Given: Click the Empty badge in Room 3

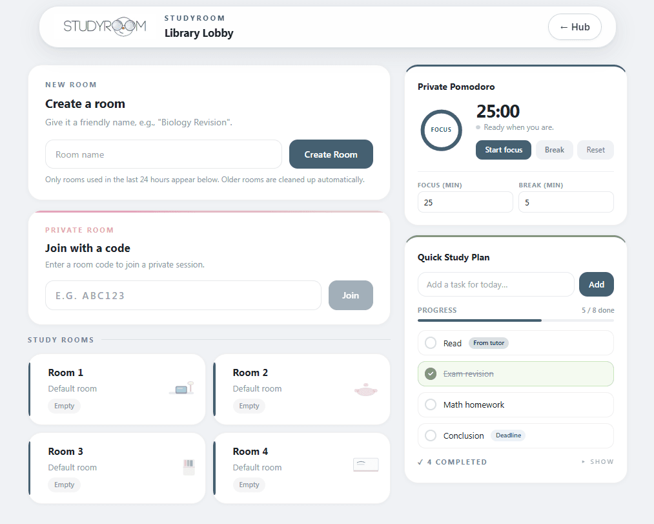Looking at the screenshot, I should pyautogui.click(x=64, y=485).
